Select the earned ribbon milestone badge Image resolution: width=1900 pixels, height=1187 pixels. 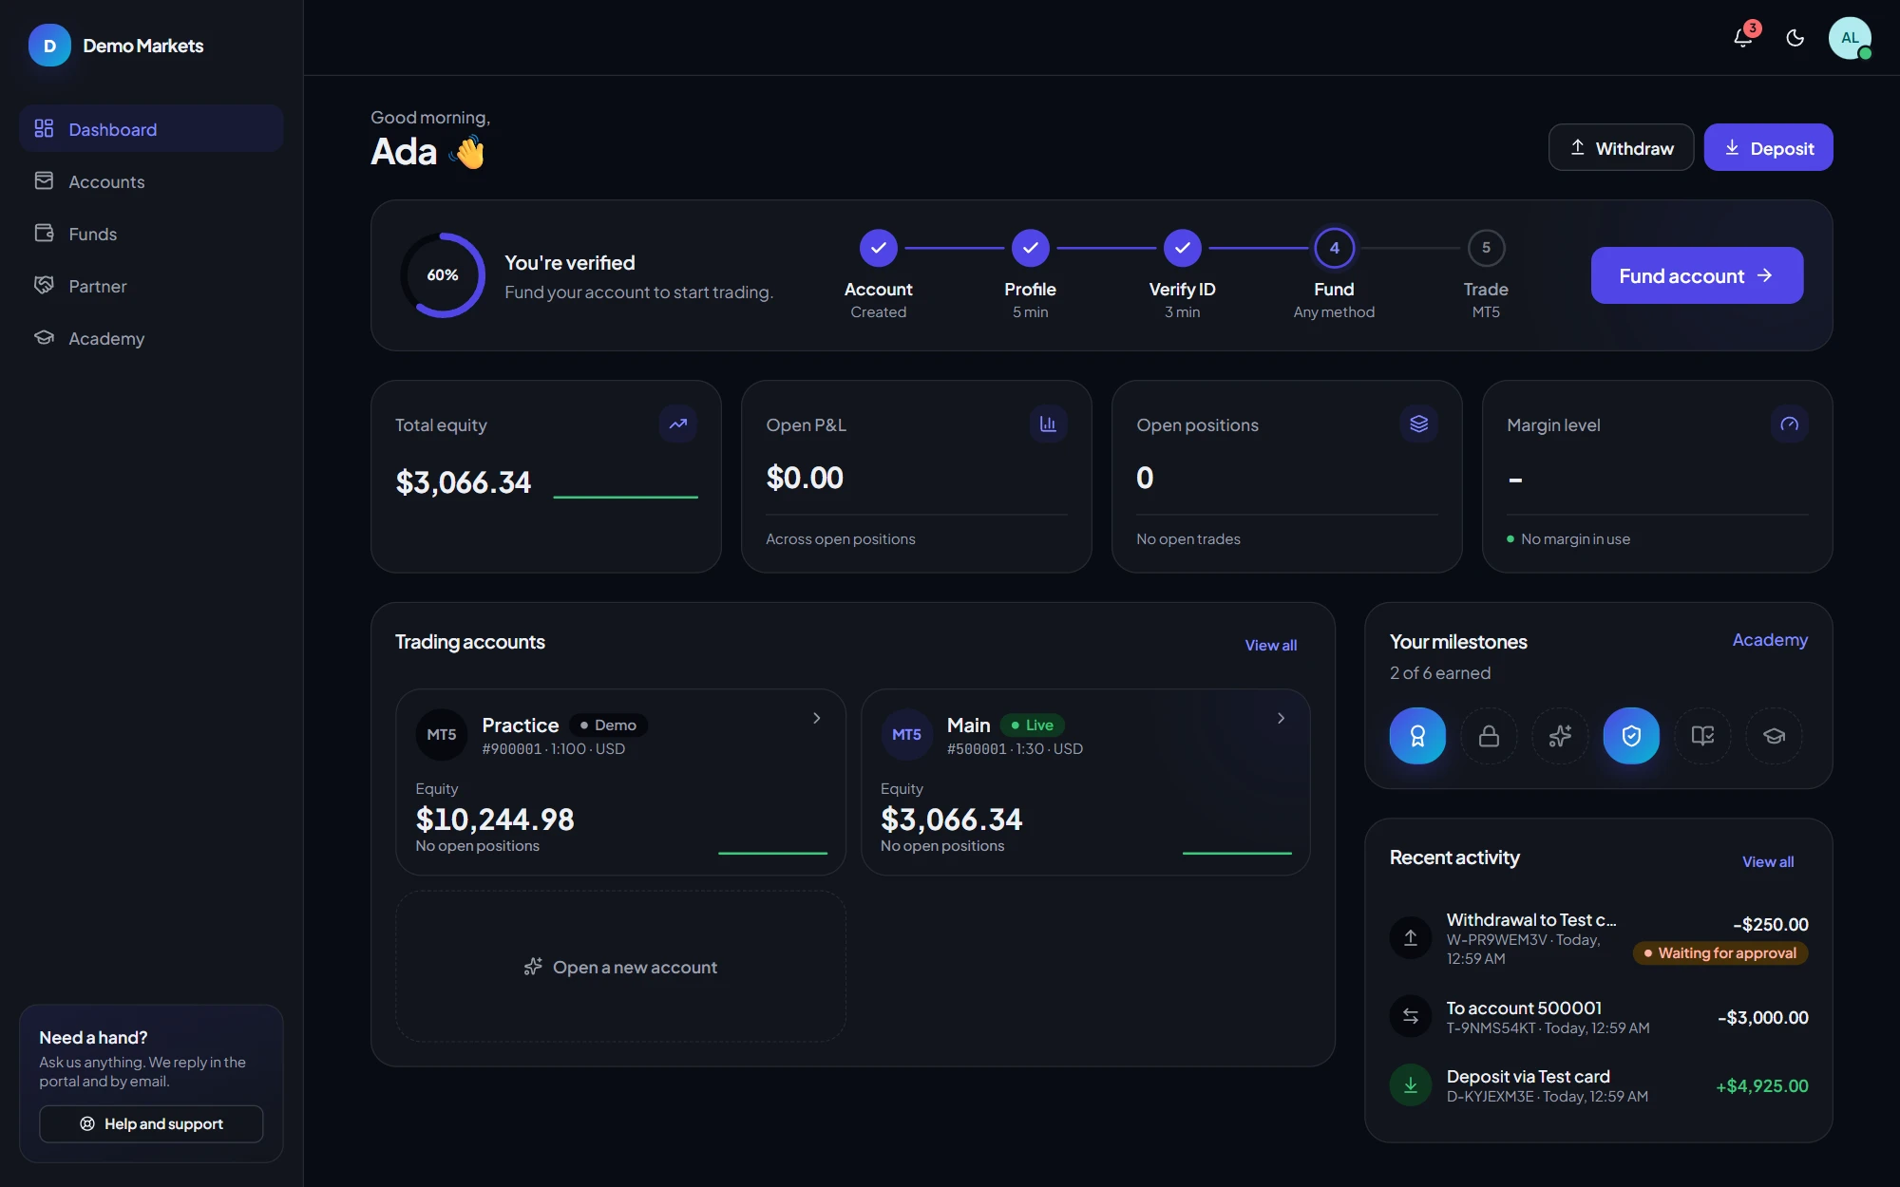point(1417,735)
